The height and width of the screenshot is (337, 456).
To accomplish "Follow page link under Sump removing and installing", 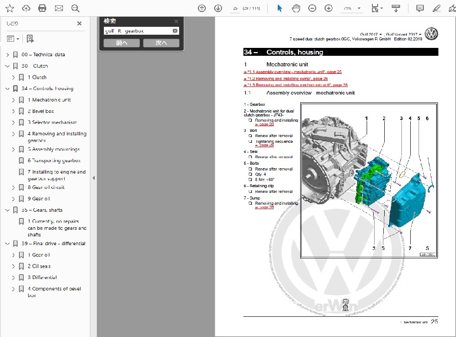I will [265, 207].
